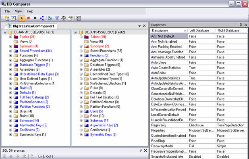Click folder icon of Views (0) in Test1
This screenshot has height=159, width=249.
coord(16,42)
